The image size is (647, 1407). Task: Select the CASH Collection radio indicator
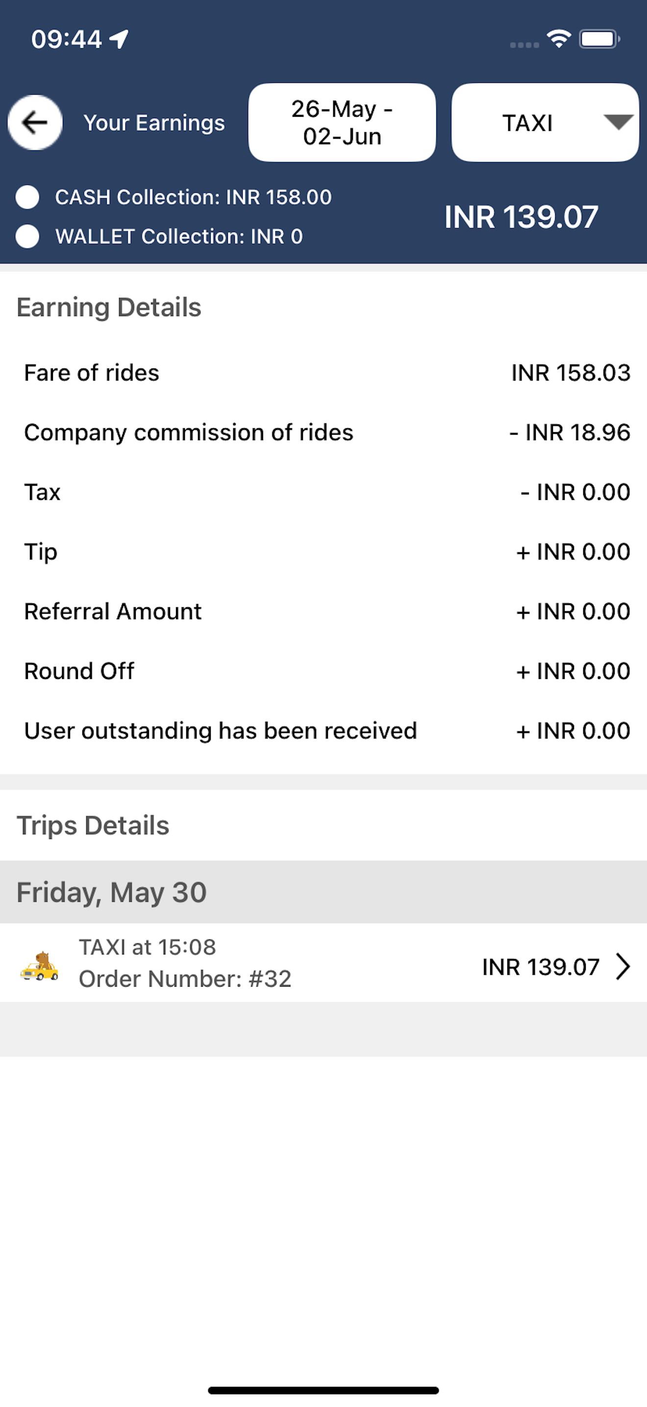(x=27, y=197)
